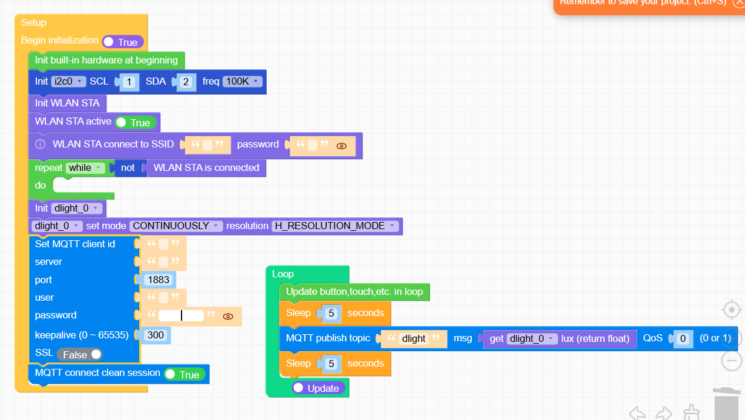Show WiFi password using the eye icon

[x=341, y=146]
